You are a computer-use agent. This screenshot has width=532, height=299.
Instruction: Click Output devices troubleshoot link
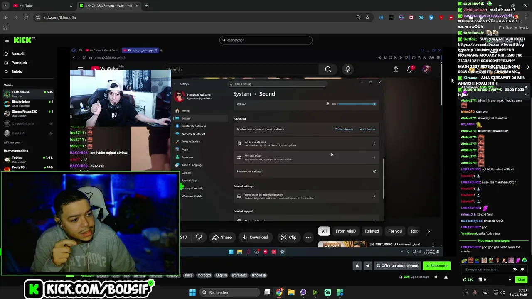tap(344, 129)
